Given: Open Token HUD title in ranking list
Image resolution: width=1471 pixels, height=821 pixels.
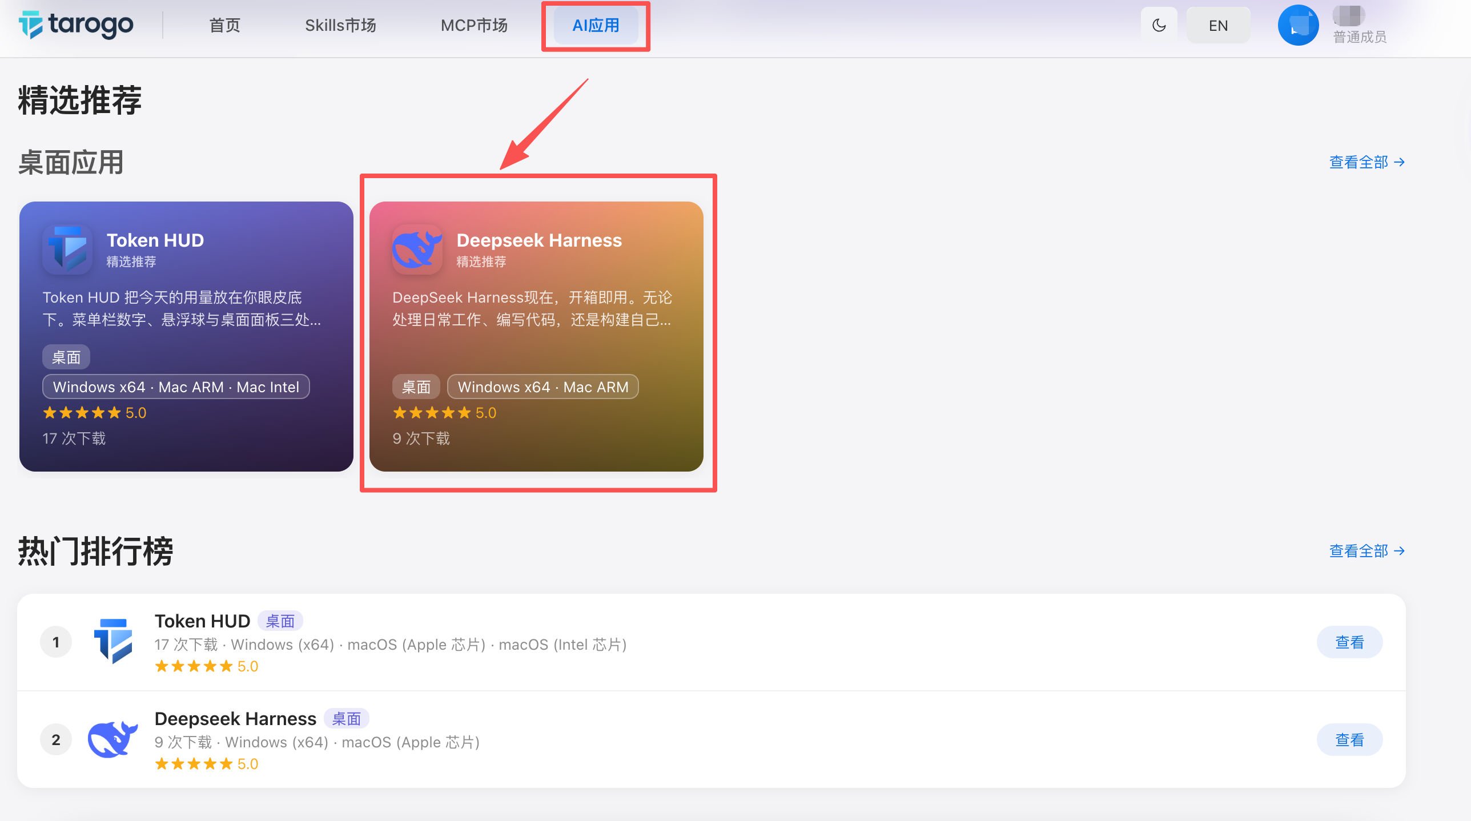Looking at the screenshot, I should click(x=203, y=621).
